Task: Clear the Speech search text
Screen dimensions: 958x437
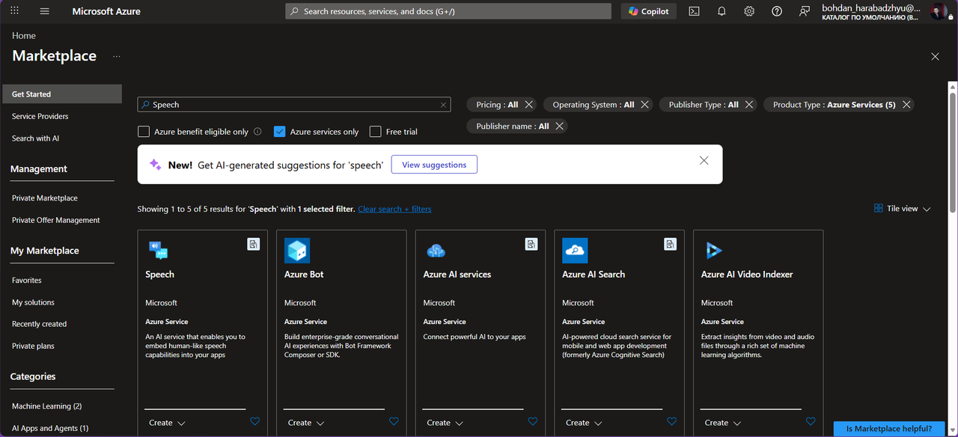Action: [443, 105]
